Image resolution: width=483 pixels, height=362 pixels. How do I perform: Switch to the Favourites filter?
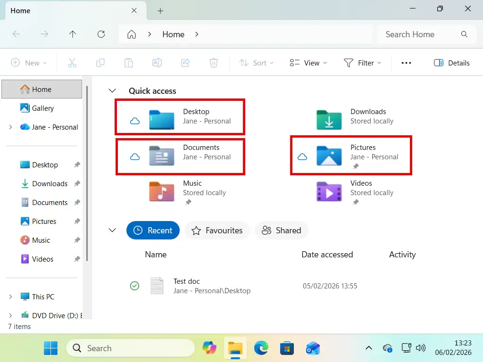[217, 230]
